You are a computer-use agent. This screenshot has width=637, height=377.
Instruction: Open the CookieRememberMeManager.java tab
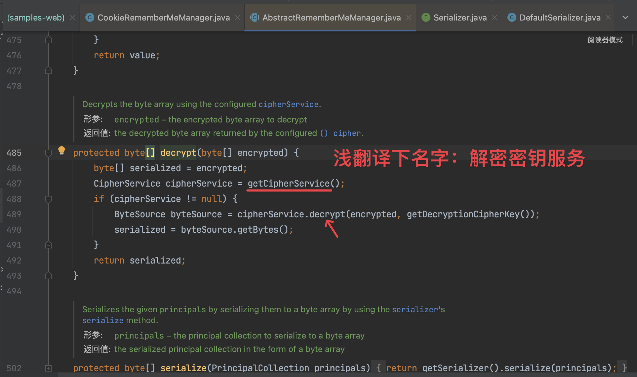164,18
